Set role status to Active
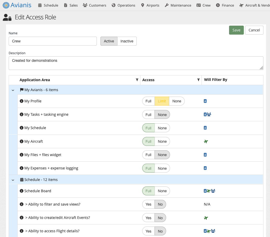This screenshot has height=237, width=270. click(x=109, y=41)
